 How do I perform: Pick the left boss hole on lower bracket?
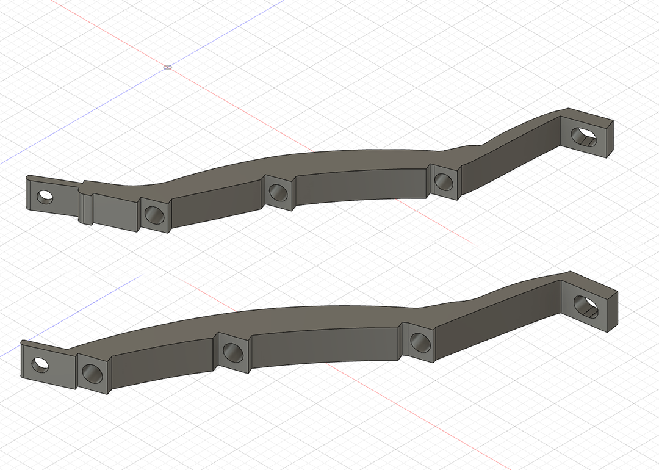point(93,374)
